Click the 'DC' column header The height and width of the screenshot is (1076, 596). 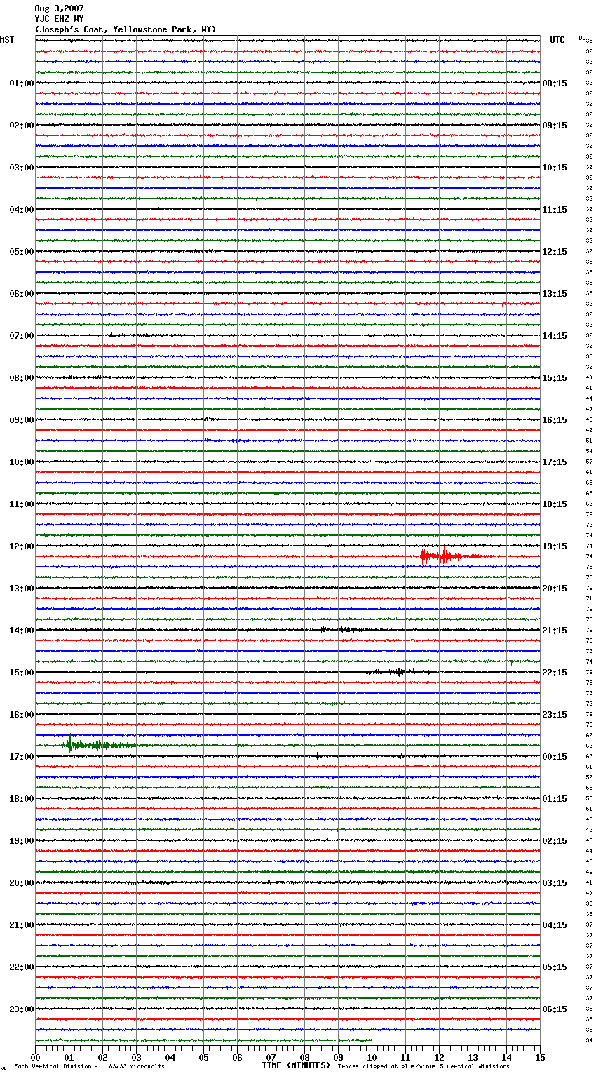582,38
